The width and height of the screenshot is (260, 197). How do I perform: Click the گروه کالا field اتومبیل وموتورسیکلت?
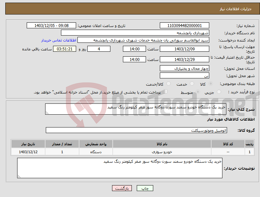136,130
